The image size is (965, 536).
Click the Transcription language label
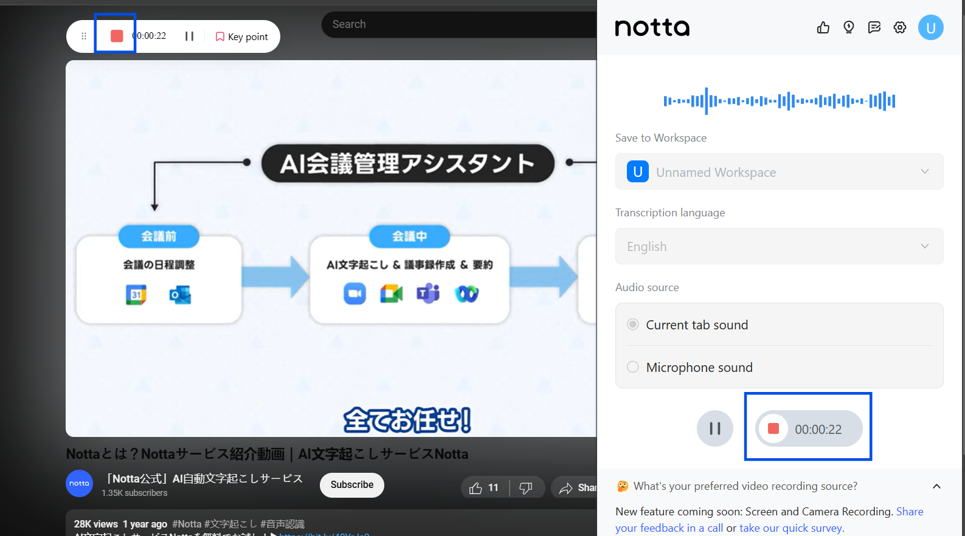669,213
